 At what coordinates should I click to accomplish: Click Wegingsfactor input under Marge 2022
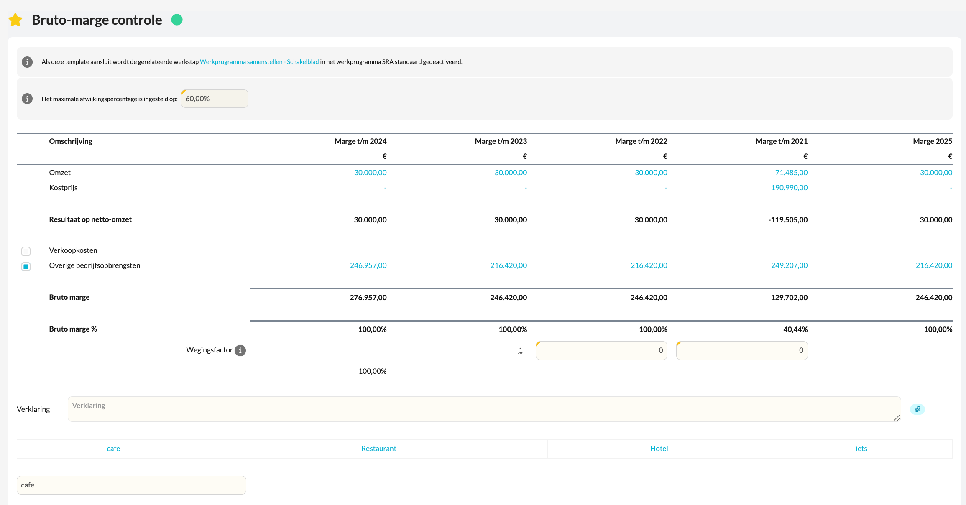(601, 350)
